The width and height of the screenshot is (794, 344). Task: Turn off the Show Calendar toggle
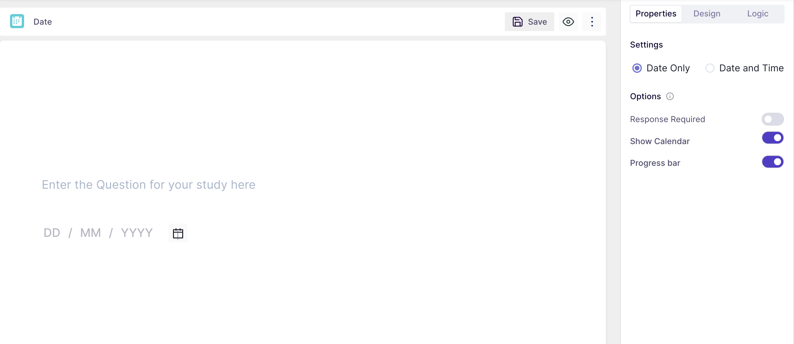coord(773,138)
